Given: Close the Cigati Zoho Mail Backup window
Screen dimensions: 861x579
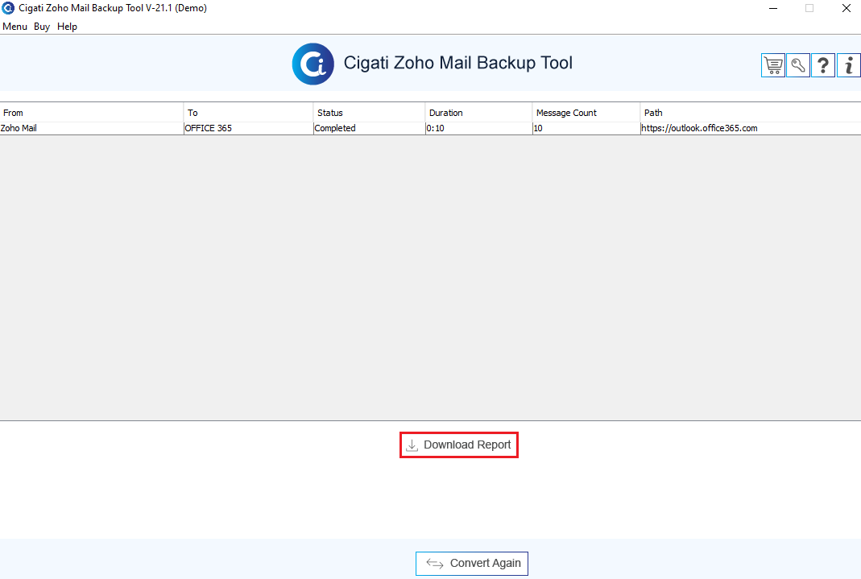Looking at the screenshot, I should point(847,8).
